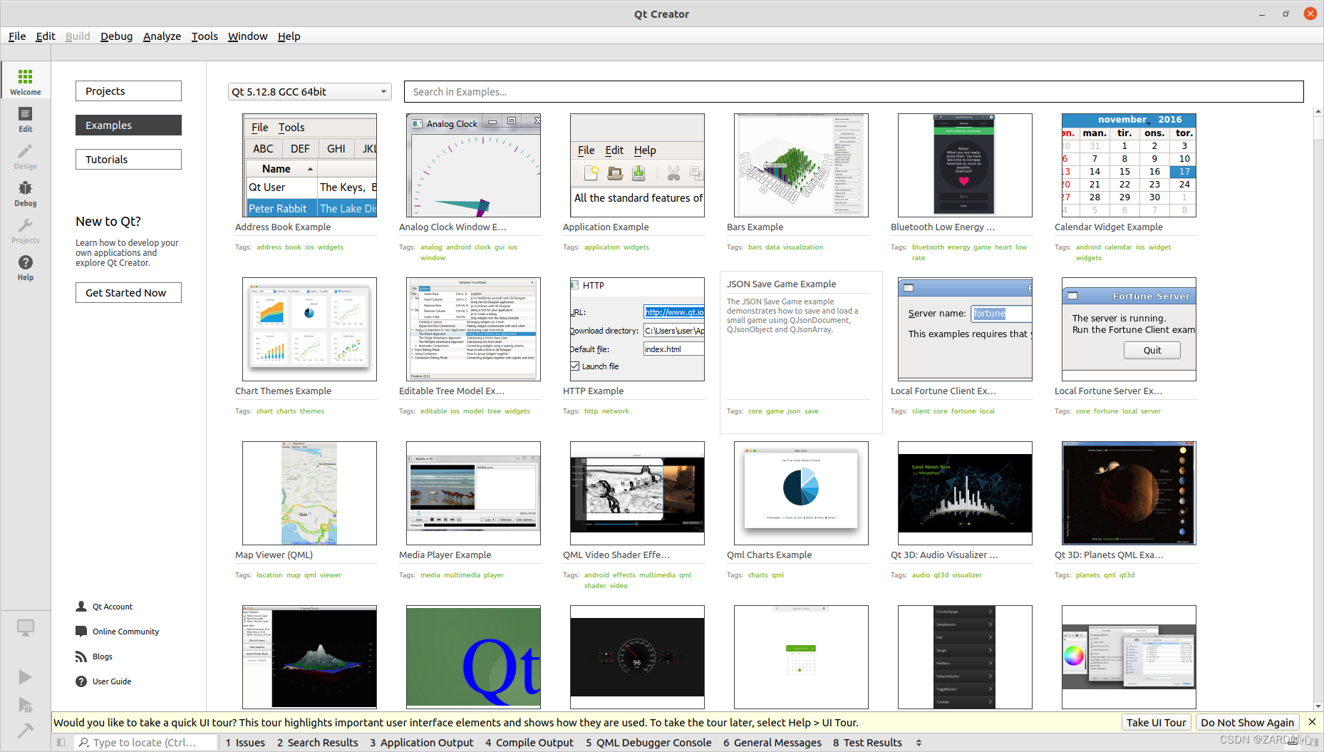Click the examples vertical scrollbar
The image size is (1324, 752).
coord(1318,409)
